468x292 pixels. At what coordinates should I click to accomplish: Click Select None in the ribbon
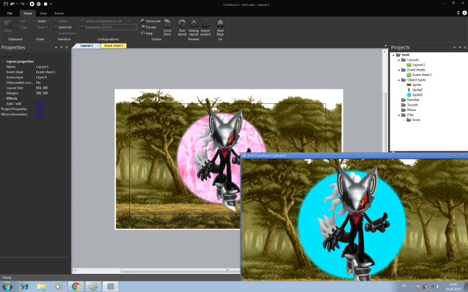64,33
